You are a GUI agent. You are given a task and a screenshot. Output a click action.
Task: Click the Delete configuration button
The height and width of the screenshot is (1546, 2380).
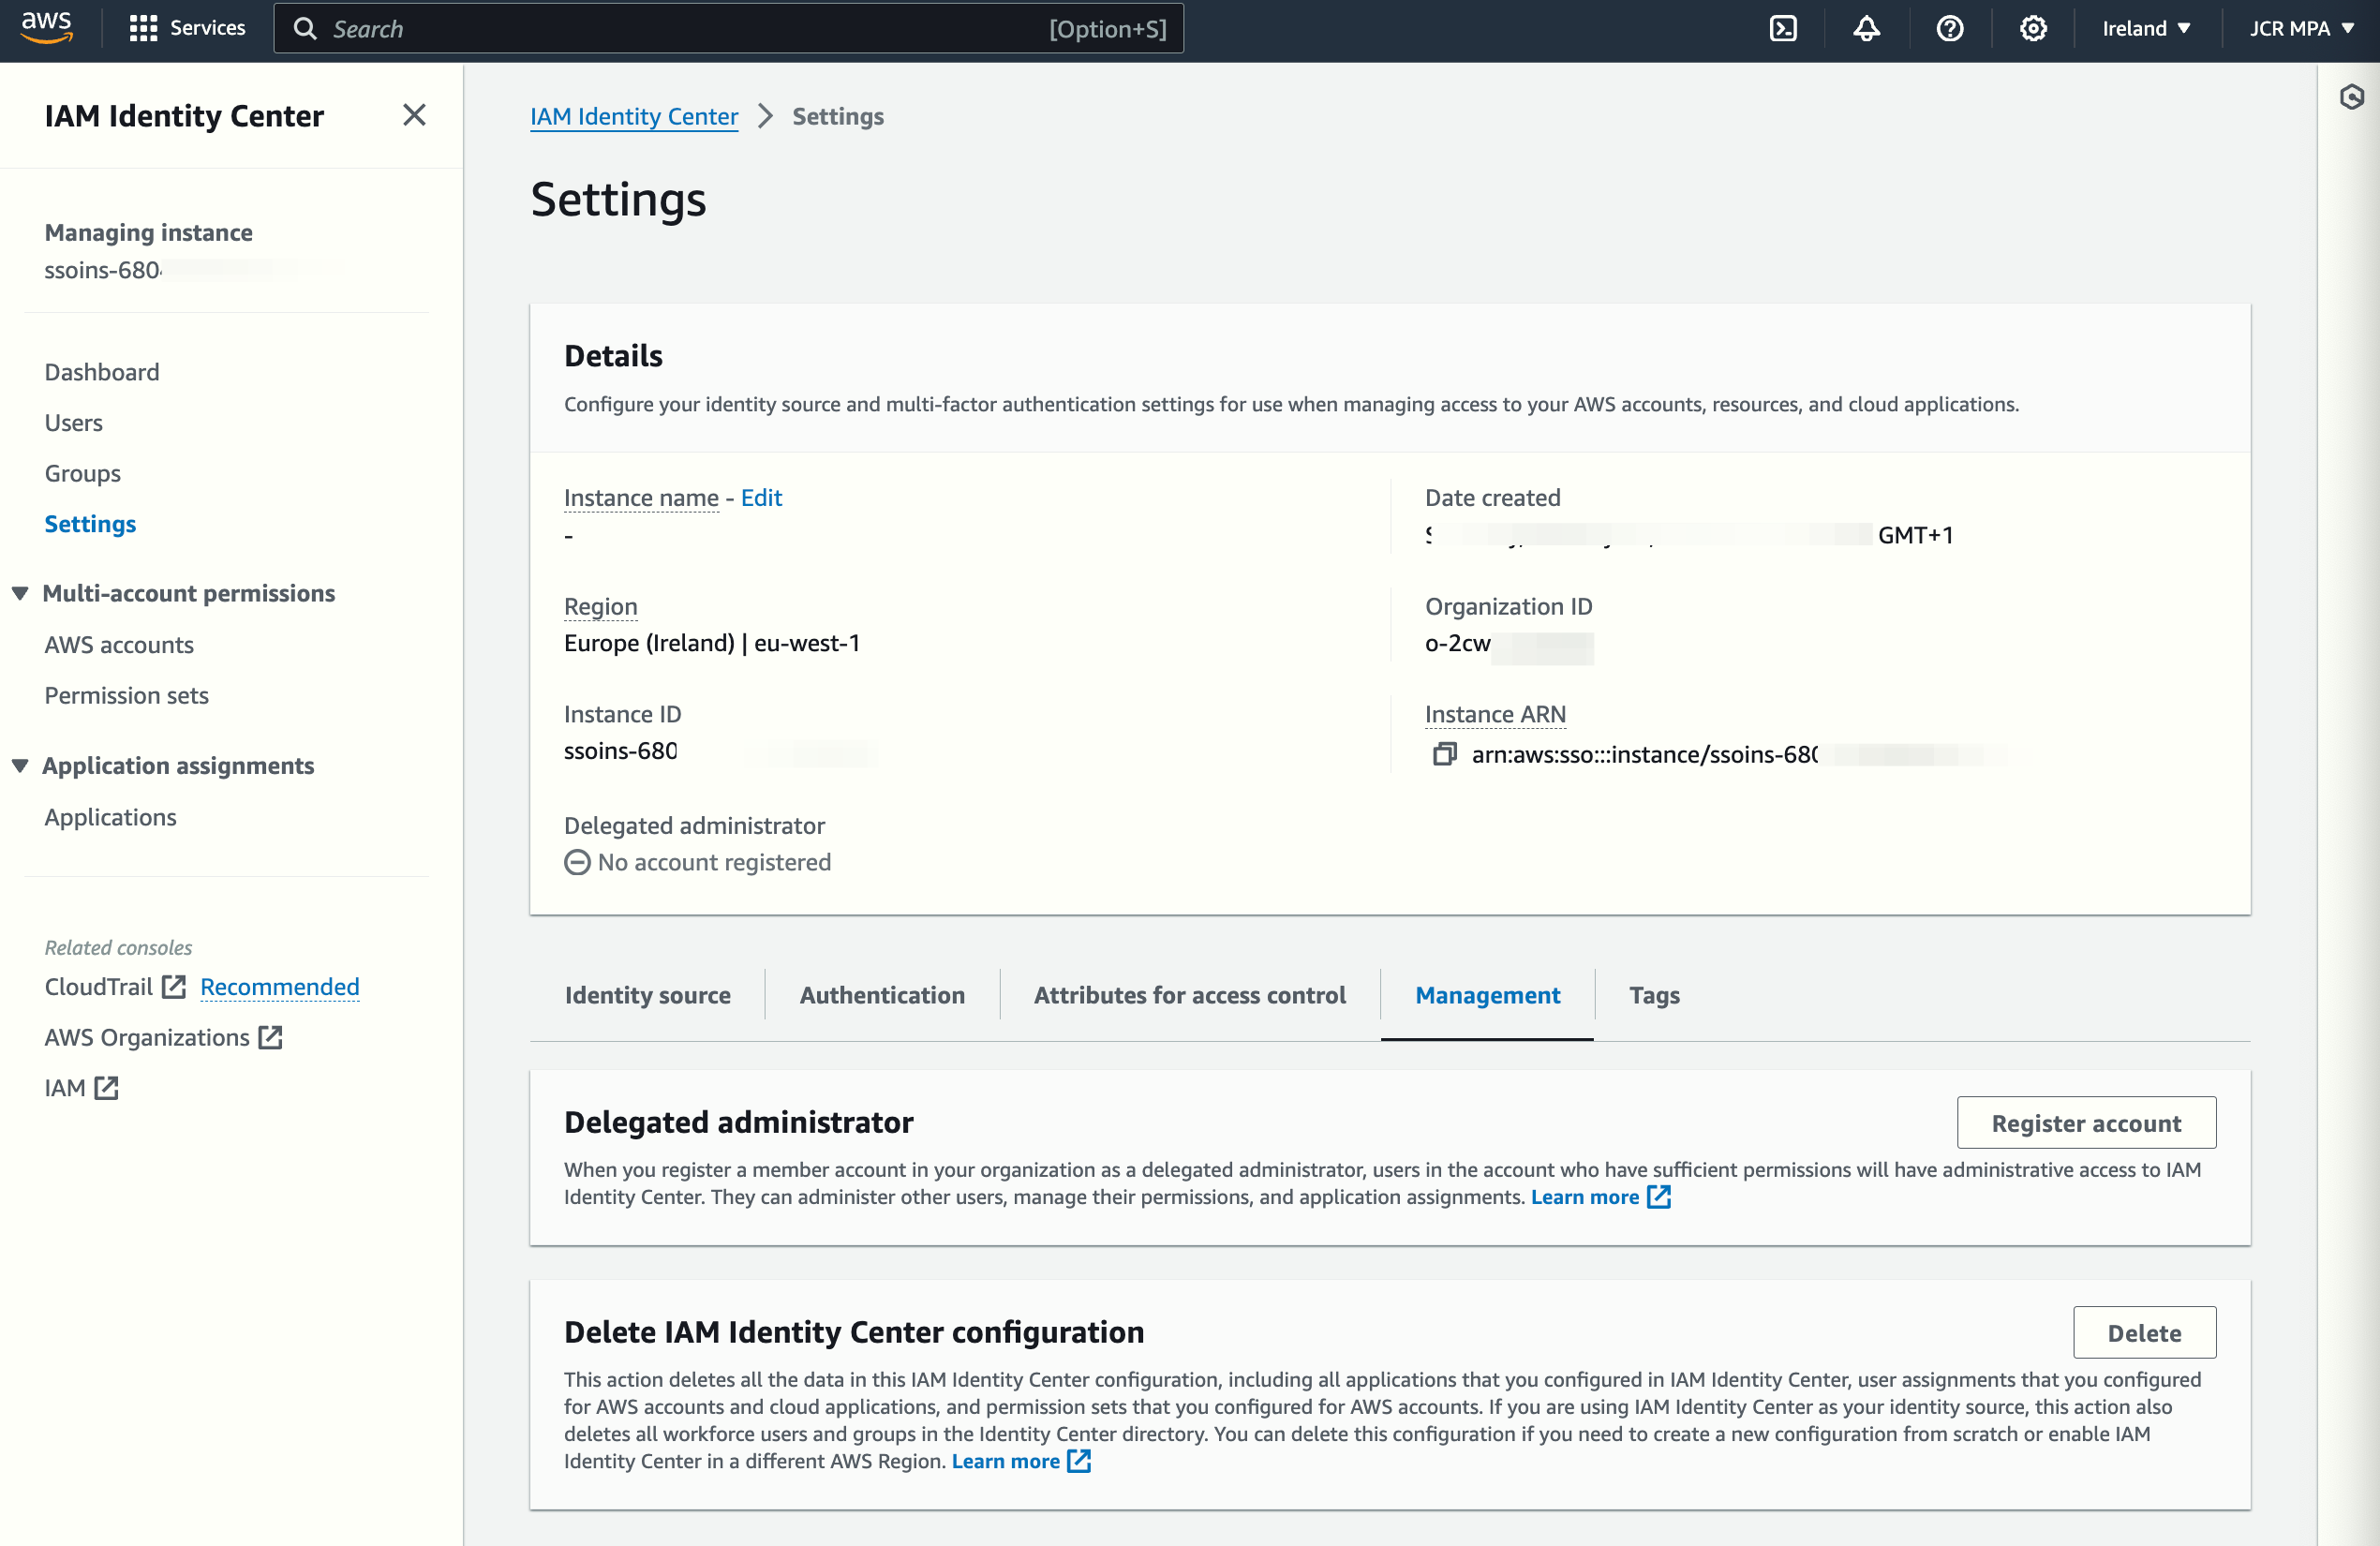pos(2143,1333)
